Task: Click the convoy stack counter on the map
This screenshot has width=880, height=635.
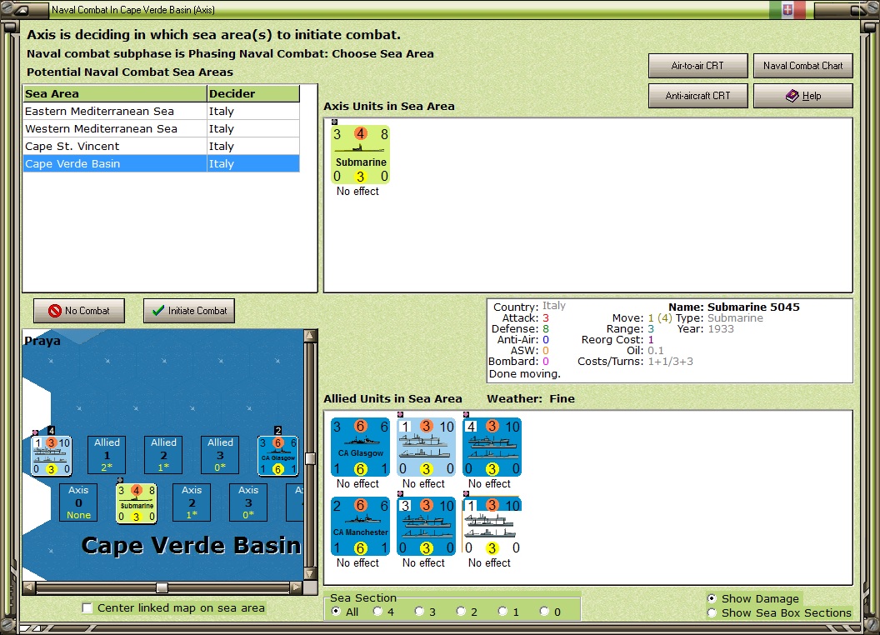Action: 51,456
